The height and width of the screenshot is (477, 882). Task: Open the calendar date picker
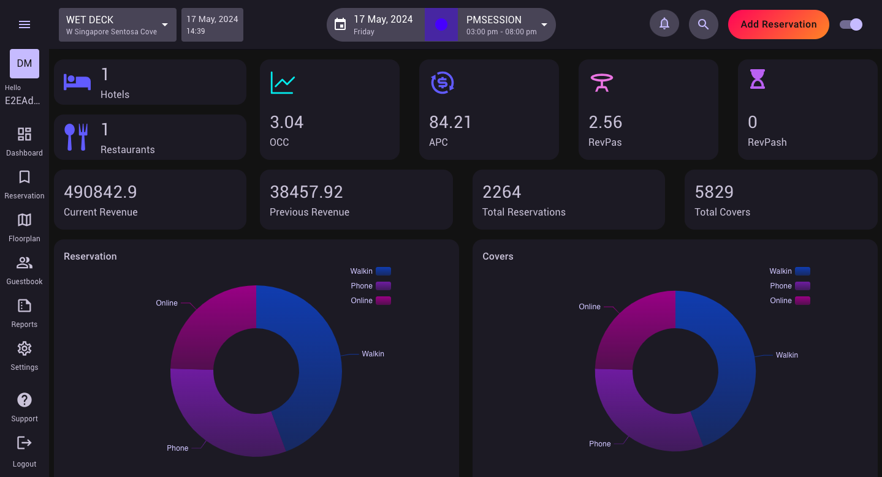coord(340,24)
